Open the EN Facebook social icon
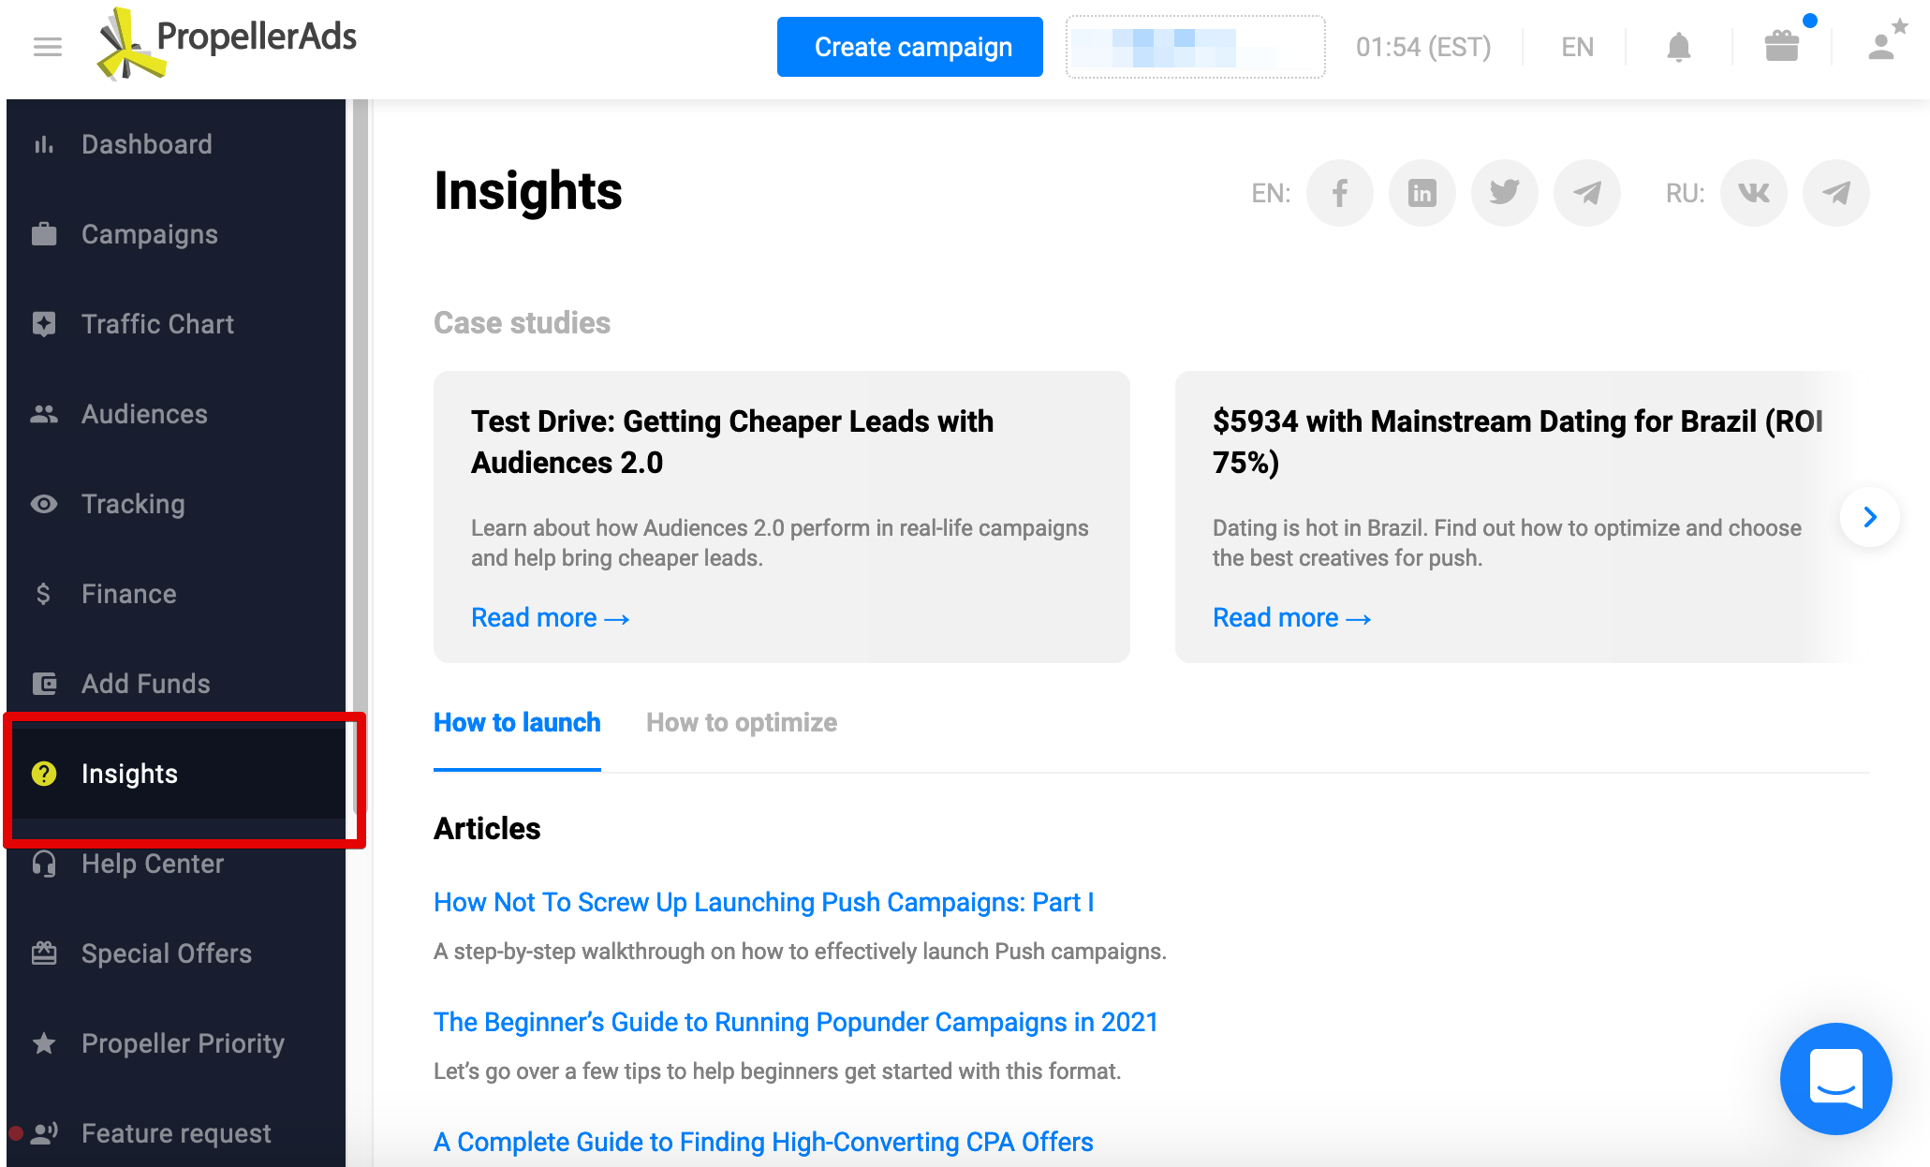Image resolution: width=1930 pixels, height=1167 pixels. [x=1340, y=193]
